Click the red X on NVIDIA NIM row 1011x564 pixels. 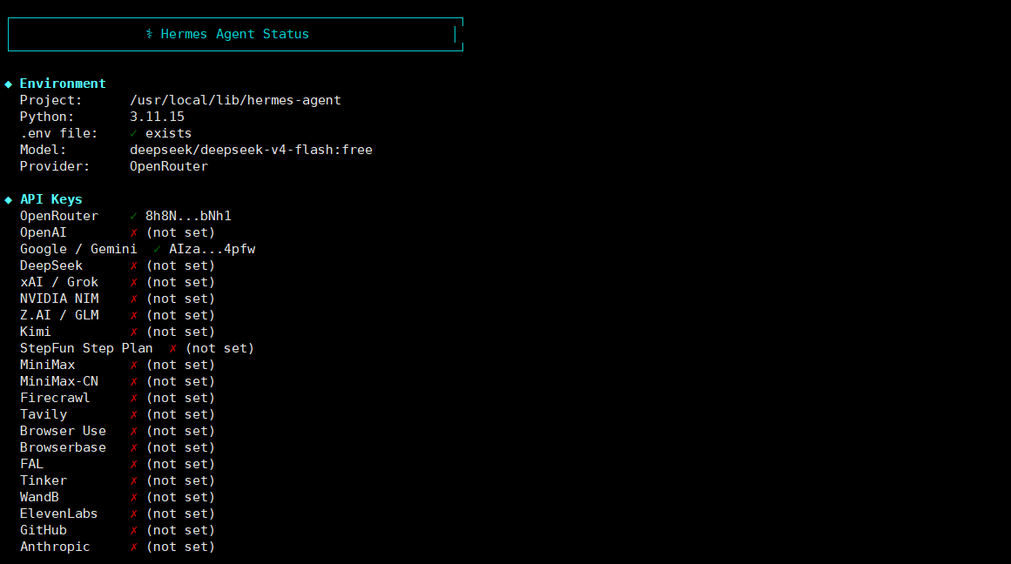134,299
